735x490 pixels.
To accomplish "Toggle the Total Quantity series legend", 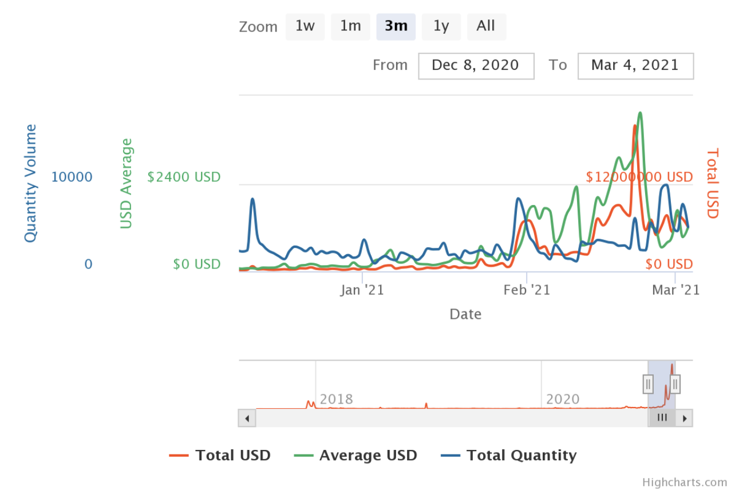I will pos(509,456).
